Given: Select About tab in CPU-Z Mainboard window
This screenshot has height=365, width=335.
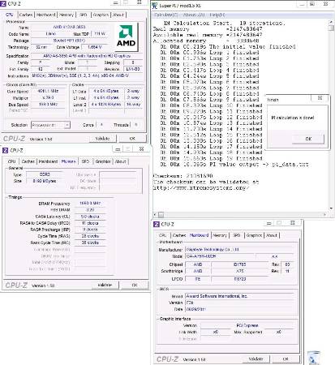Looking at the screenshot, I should coord(272,235).
